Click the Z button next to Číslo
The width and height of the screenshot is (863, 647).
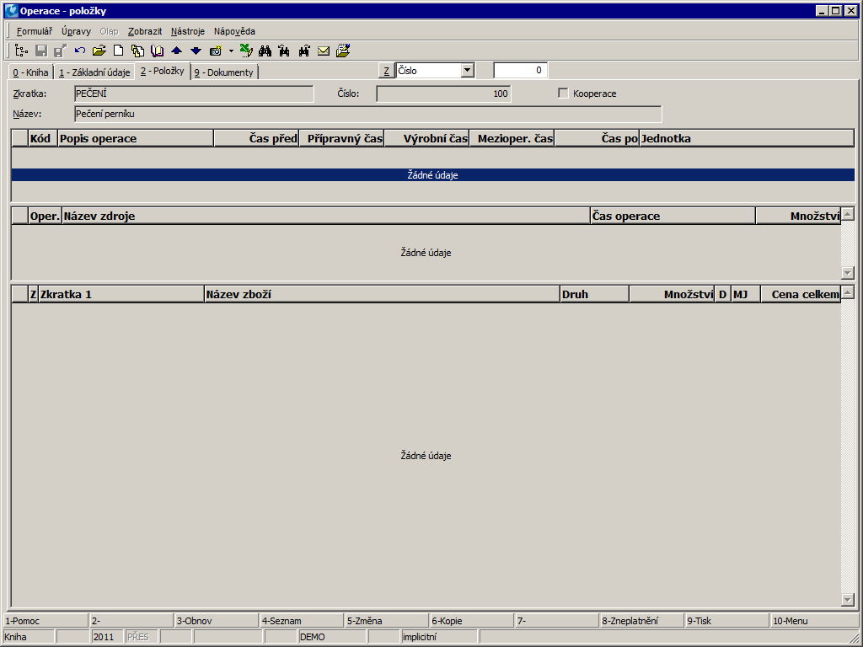pos(385,71)
